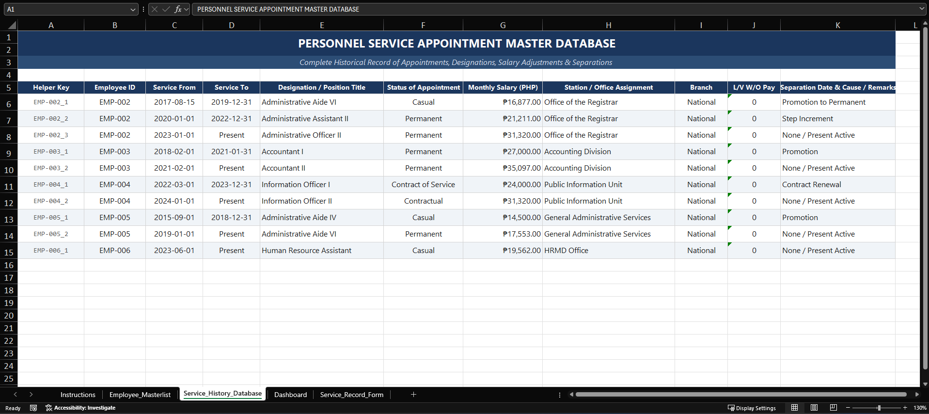Viewport: 929px width, 414px height.
Task: Select column E header
Action: tap(322, 25)
